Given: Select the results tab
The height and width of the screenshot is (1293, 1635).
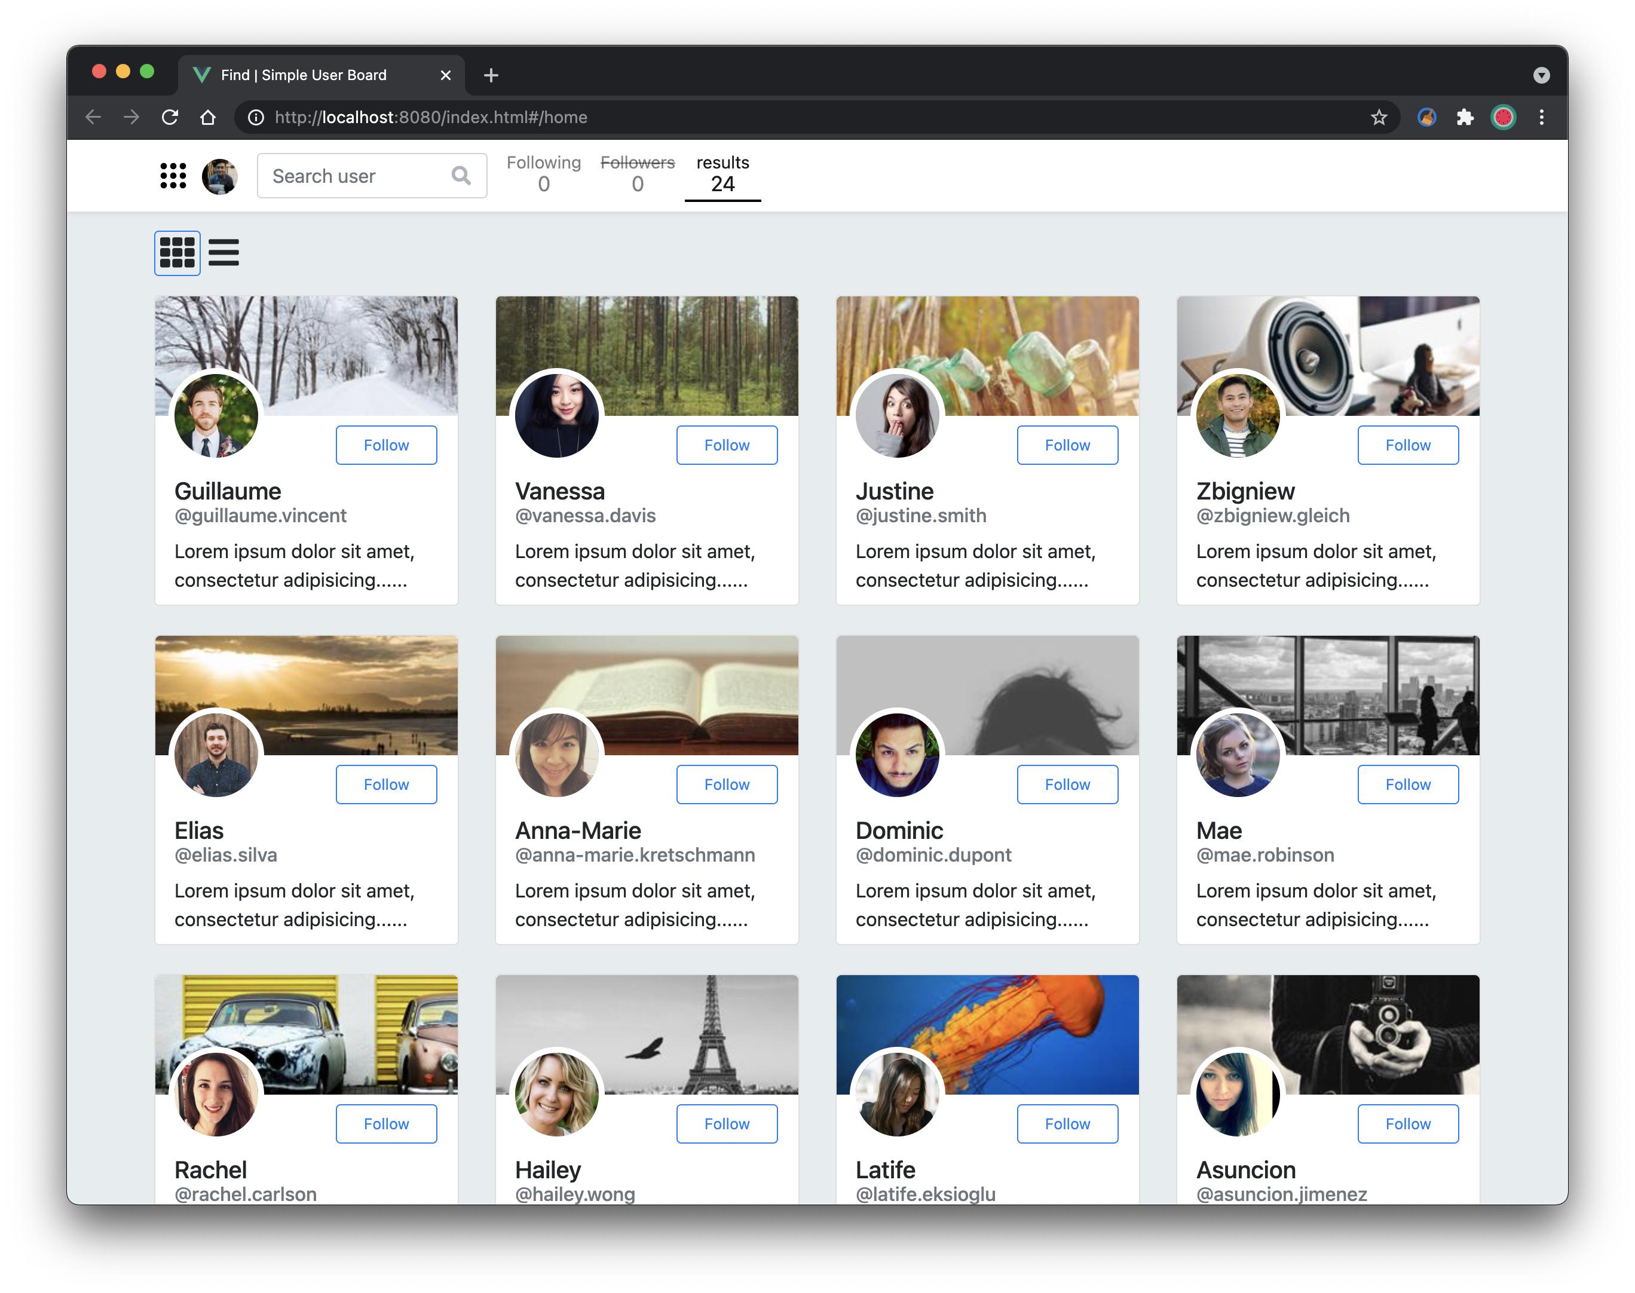Looking at the screenshot, I should point(722,174).
